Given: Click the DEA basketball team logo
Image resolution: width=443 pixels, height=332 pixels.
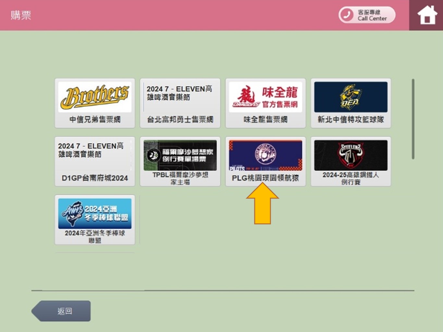Looking at the screenshot, I should [x=351, y=97].
